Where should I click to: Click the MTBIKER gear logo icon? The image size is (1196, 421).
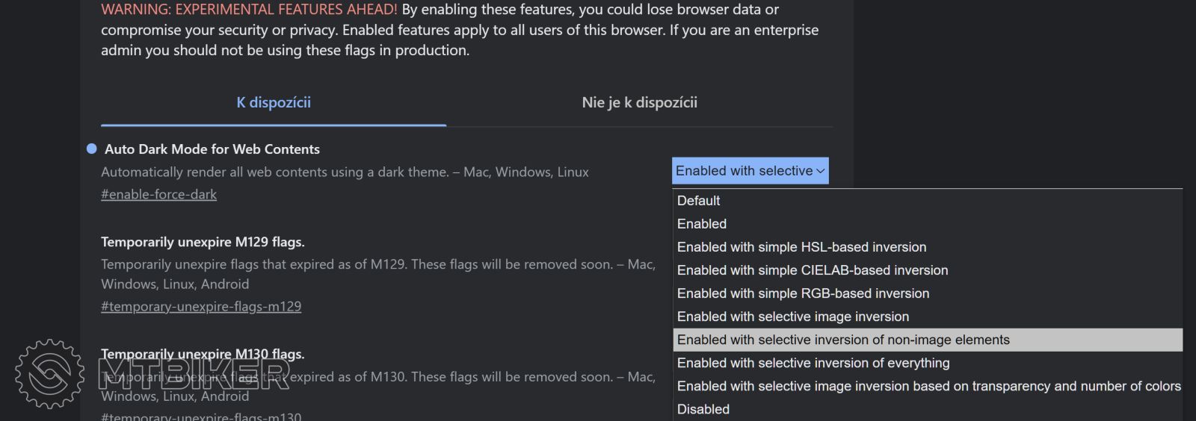point(49,373)
